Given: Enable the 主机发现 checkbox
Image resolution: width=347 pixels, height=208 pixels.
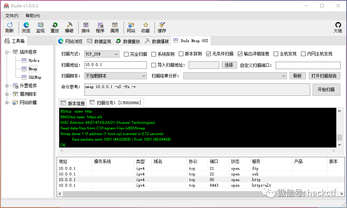Looking at the screenshot, I should pyautogui.click(x=276, y=54).
